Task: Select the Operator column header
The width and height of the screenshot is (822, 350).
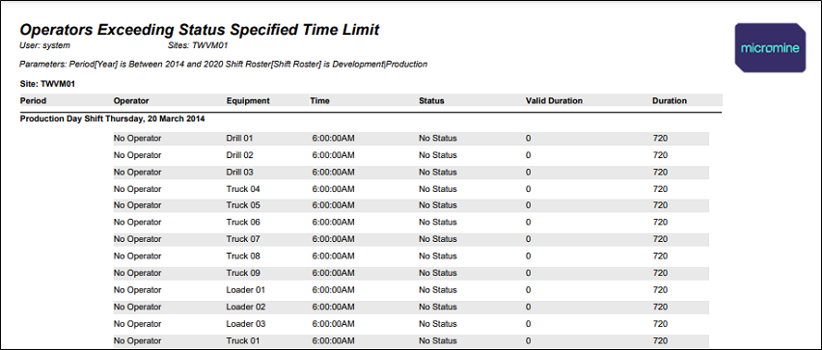Action: (131, 100)
